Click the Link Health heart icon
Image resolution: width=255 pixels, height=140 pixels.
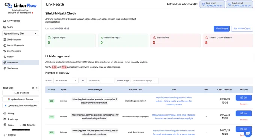point(5,63)
